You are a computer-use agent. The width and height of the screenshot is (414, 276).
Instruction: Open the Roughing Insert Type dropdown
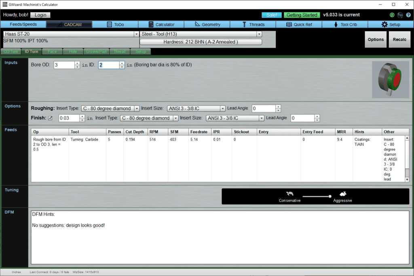pos(135,108)
